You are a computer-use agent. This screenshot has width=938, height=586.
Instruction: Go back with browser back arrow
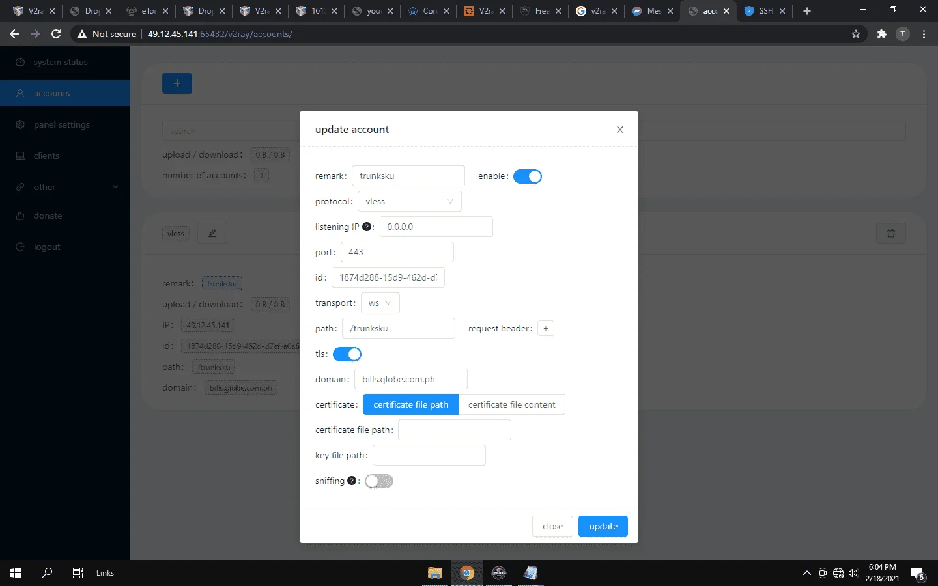pyautogui.click(x=14, y=34)
